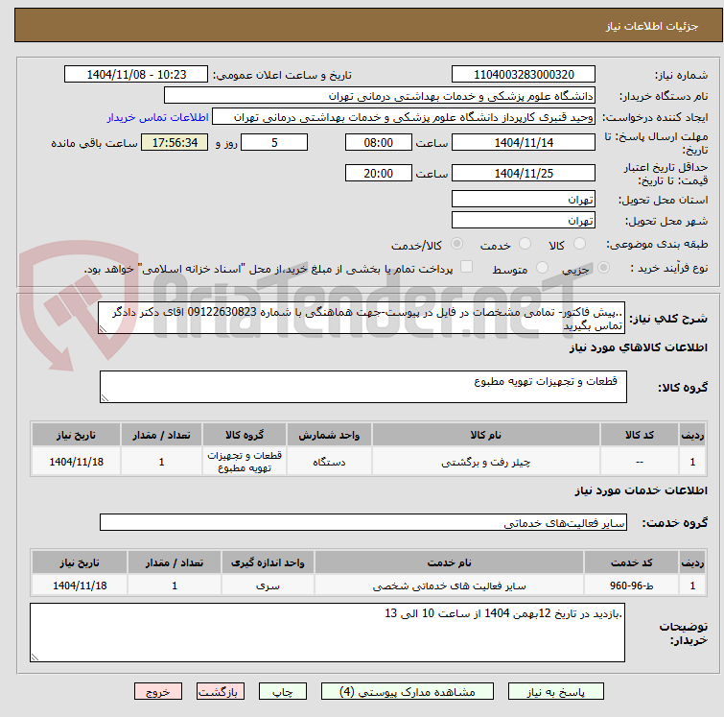Click the چاپ print button
Image resolution: width=724 pixels, height=717 pixels.
click(x=283, y=692)
